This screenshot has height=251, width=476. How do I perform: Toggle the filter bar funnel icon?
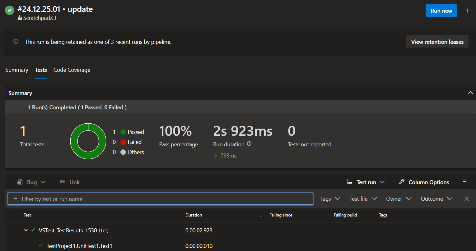pyautogui.click(x=464, y=181)
